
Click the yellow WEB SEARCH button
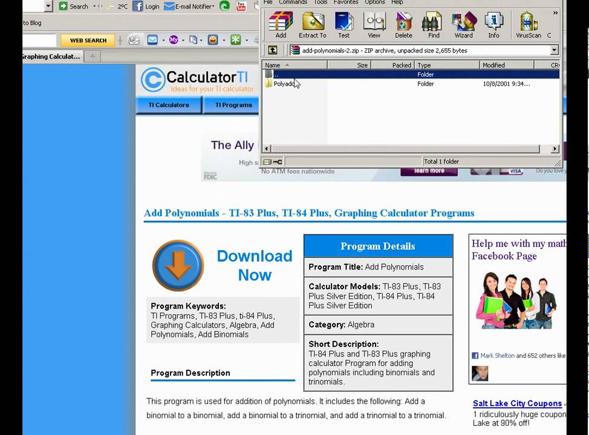[88, 40]
